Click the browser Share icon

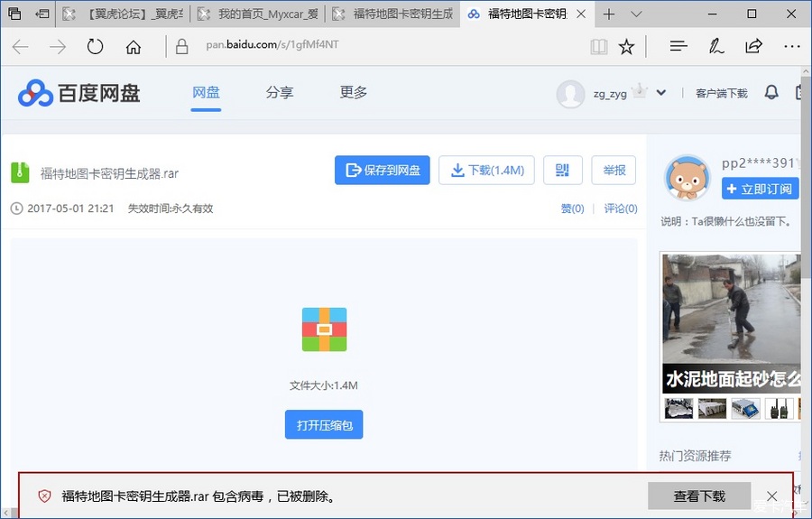pos(753,47)
